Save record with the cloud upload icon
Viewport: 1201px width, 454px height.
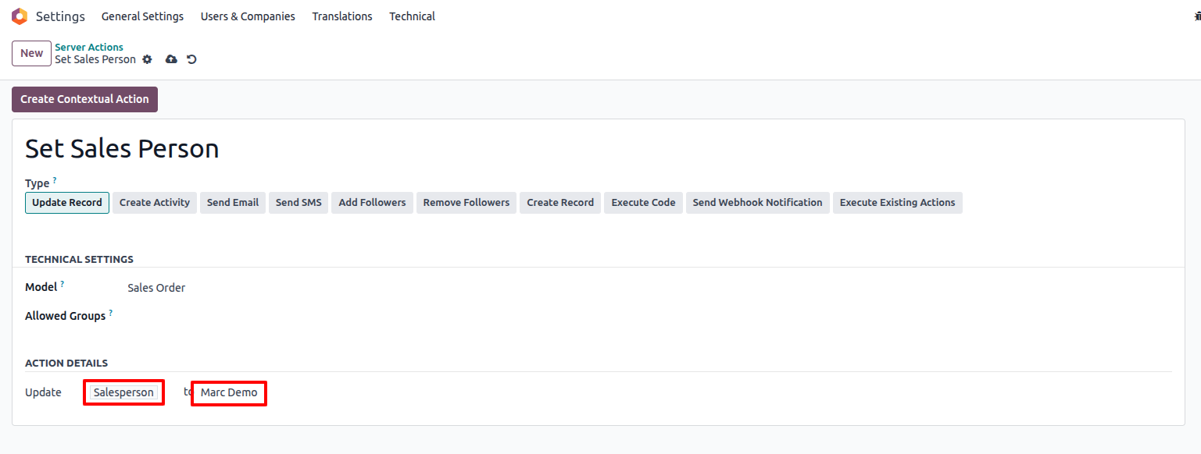point(171,59)
